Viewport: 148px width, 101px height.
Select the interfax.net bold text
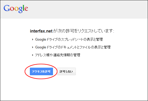[41, 31]
